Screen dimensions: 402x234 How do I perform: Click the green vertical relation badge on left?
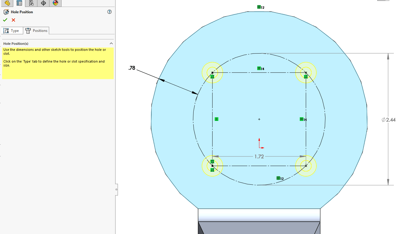click(x=217, y=119)
